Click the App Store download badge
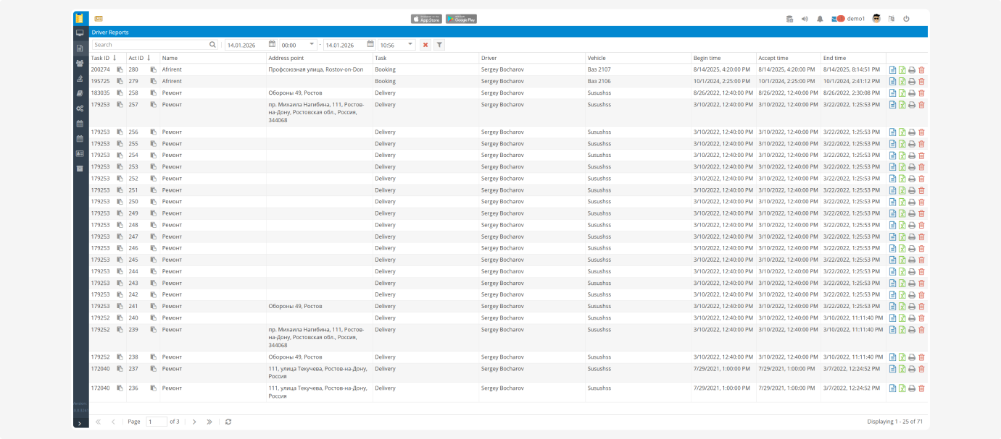The width and height of the screenshot is (1001, 439). pos(426,19)
